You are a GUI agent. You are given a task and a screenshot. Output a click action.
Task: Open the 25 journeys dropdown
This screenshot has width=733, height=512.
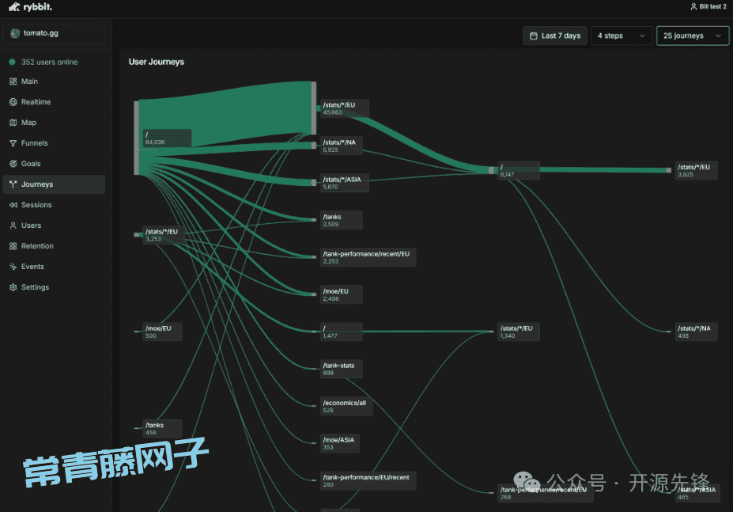coord(693,36)
